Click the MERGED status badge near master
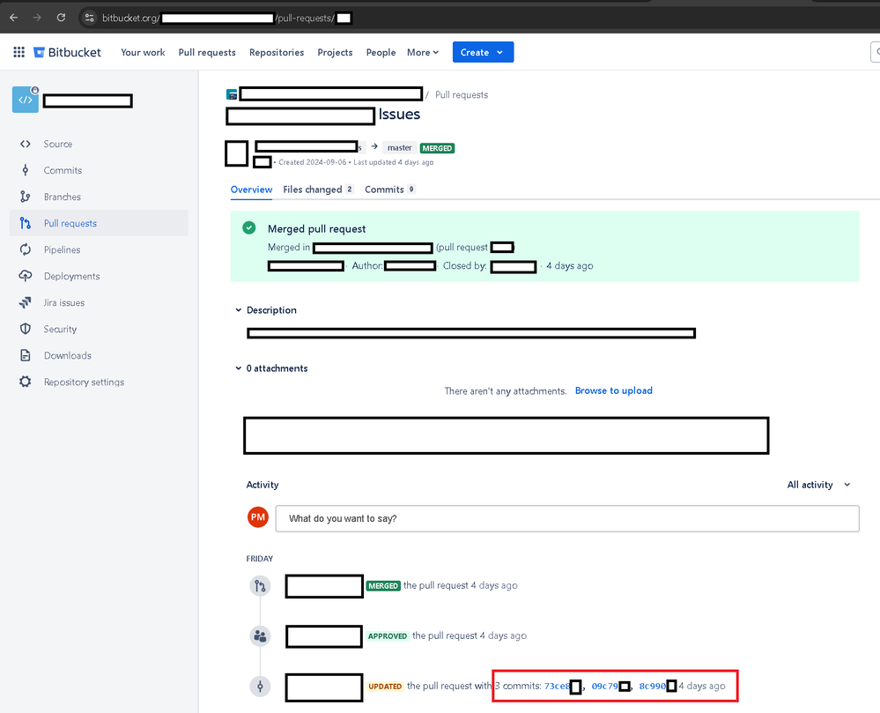 [x=437, y=148]
